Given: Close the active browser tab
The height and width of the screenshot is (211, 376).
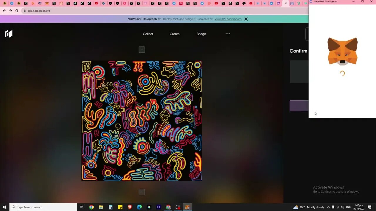Looking at the screenshot, I should pyautogui.click(x=286, y=4).
